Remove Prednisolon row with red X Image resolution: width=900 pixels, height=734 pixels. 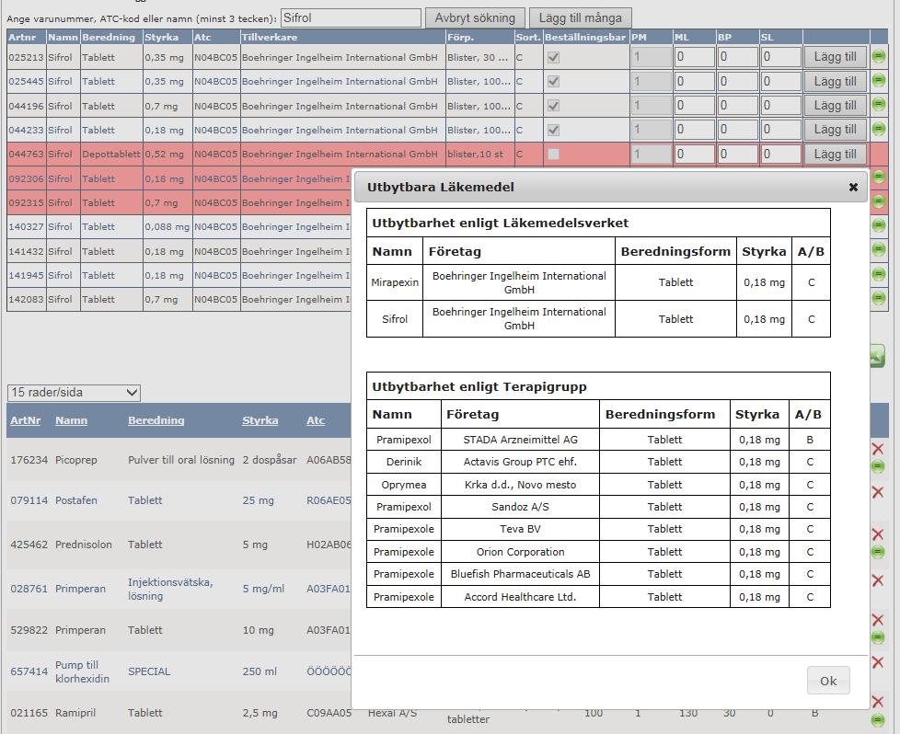[878, 534]
